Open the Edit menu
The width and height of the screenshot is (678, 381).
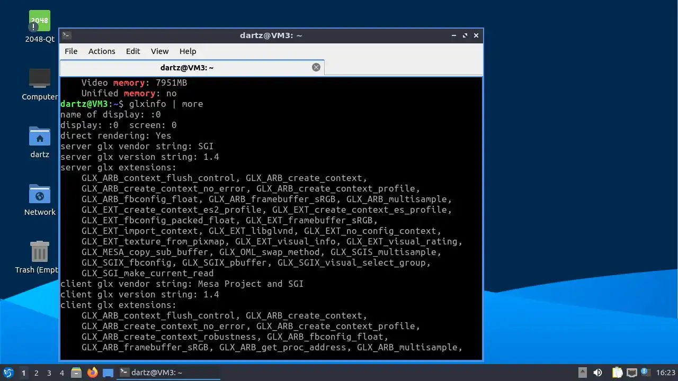[x=133, y=51]
